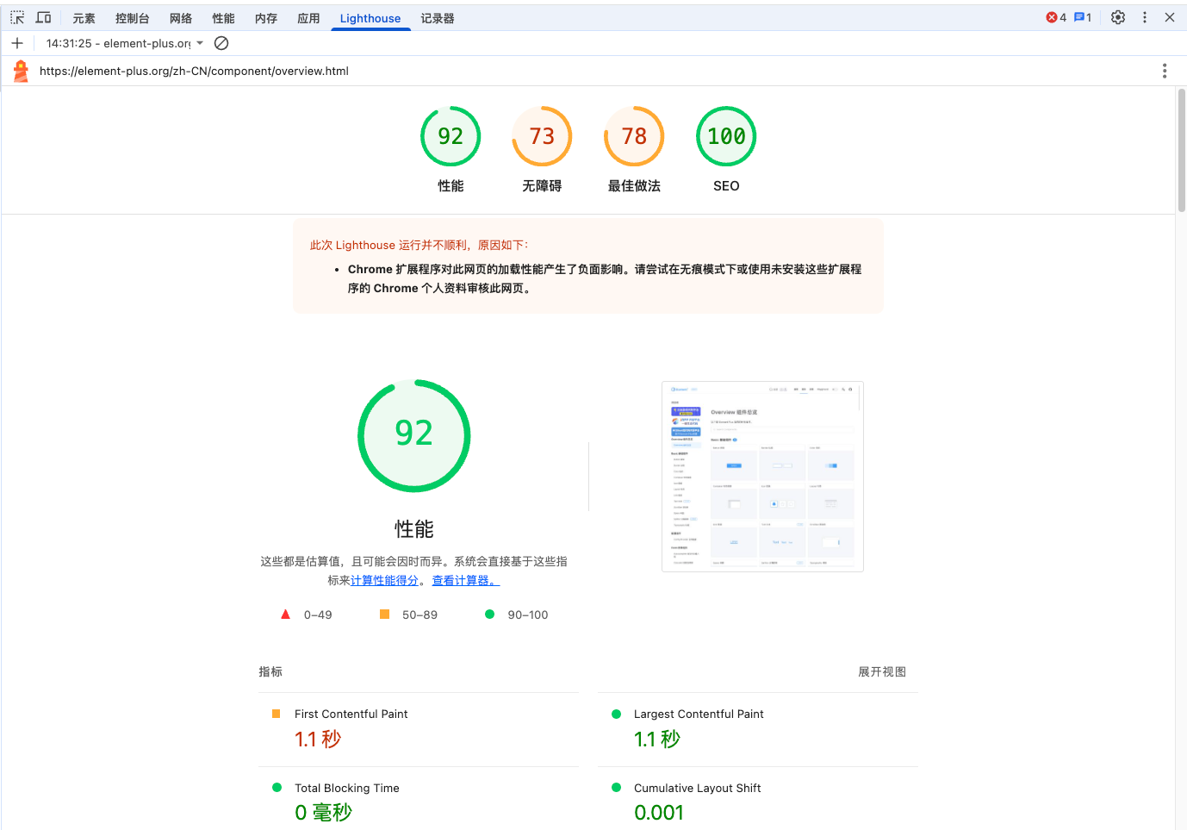Click the blue issues count badge
The image size is (1187, 830).
(1083, 17)
